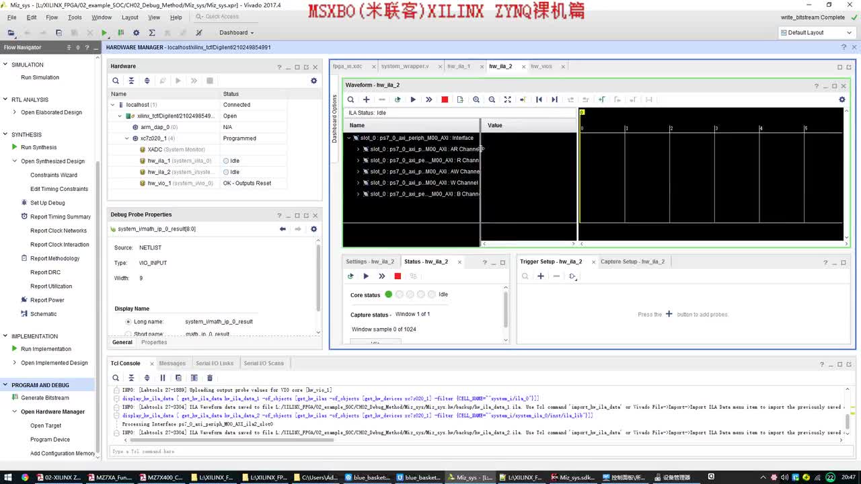Open Hardware panel settings gear
Image resolution: width=861 pixels, height=484 pixels.
click(313, 81)
